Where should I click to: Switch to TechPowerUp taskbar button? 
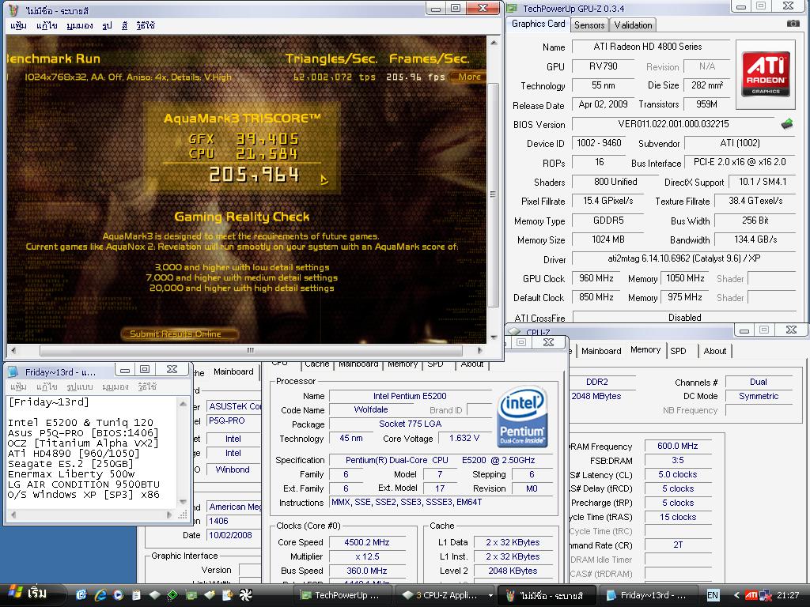click(343, 595)
